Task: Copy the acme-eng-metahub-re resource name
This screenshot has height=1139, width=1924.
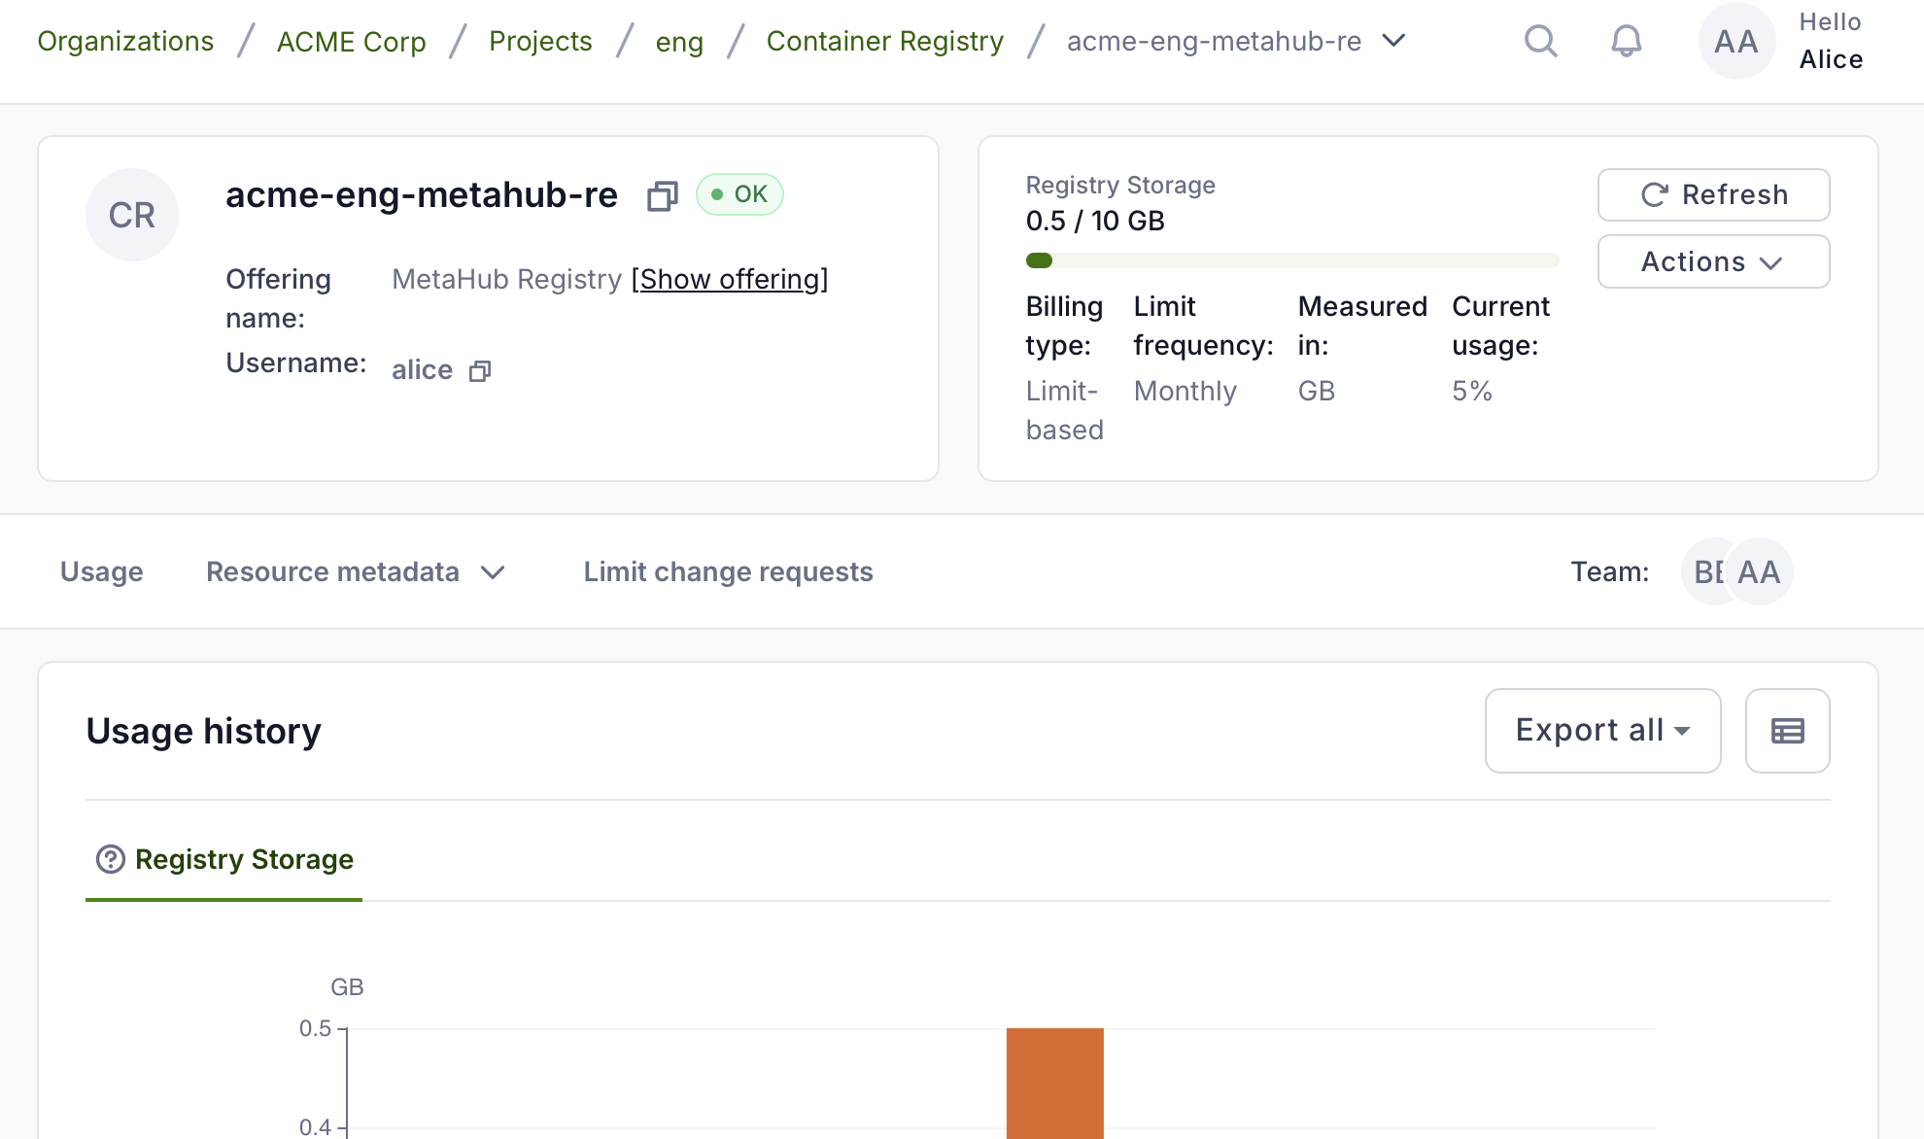Action: [663, 196]
